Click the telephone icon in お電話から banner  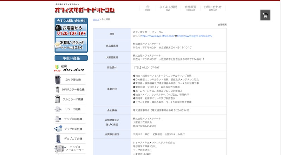coord(58,28)
